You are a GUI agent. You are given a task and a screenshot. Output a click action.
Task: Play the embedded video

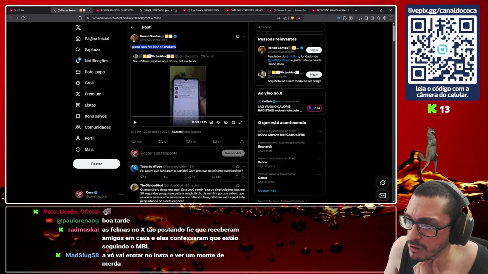point(135,122)
